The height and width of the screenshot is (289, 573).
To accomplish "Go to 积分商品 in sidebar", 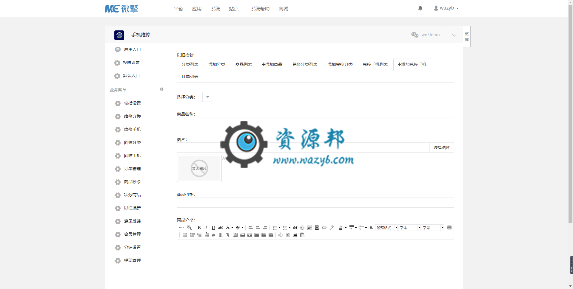I will 133,195.
